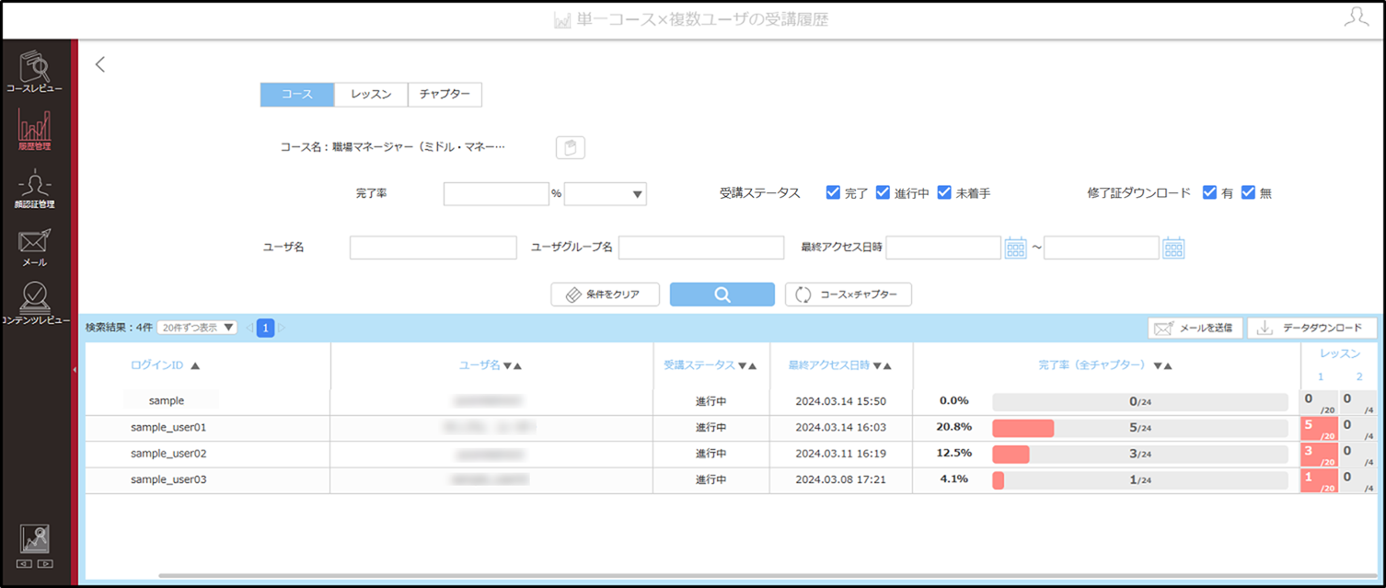Screen dimensions: 1386x588
Task: Click date 2024.03.11 16:19 cell
Action: 840,454
